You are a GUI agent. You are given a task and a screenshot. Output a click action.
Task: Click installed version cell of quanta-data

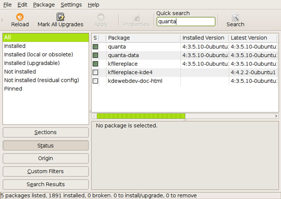(x=205, y=55)
